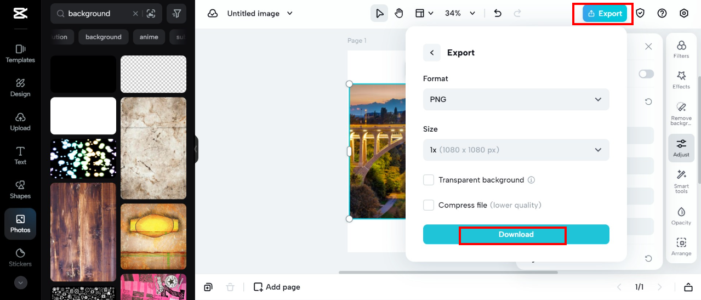The height and width of the screenshot is (300, 701).
Task: Open the Effects panel
Action: (x=681, y=80)
